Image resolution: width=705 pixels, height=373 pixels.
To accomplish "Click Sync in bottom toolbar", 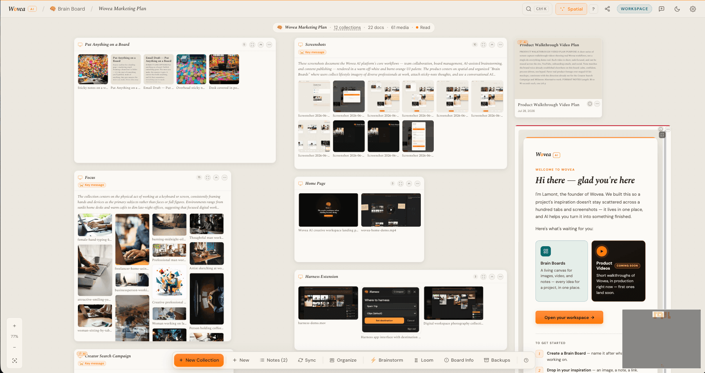I will [307, 360].
